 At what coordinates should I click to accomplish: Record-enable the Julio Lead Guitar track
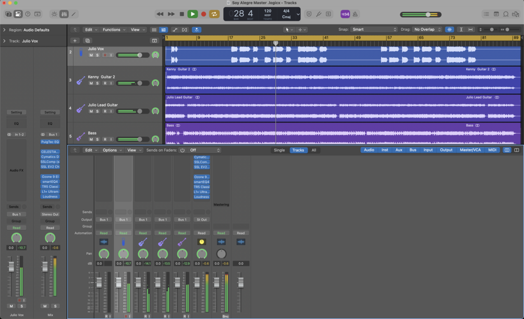(105, 111)
